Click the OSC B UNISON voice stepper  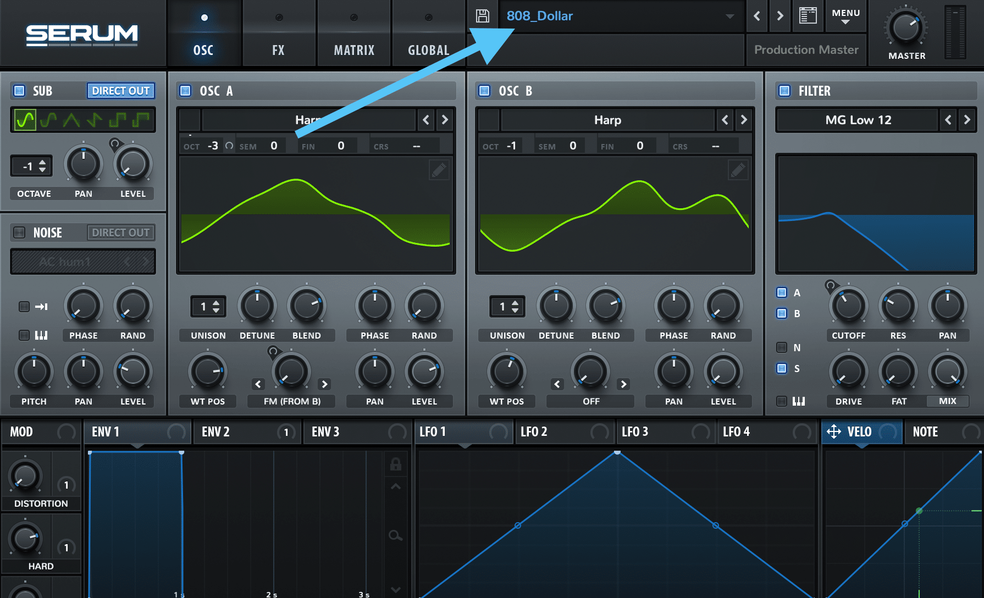pyautogui.click(x=507, y=307)
